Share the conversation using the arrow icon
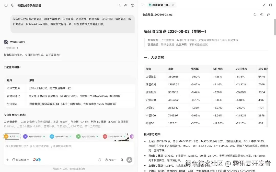The image size is (276, 172). [126, 5]
